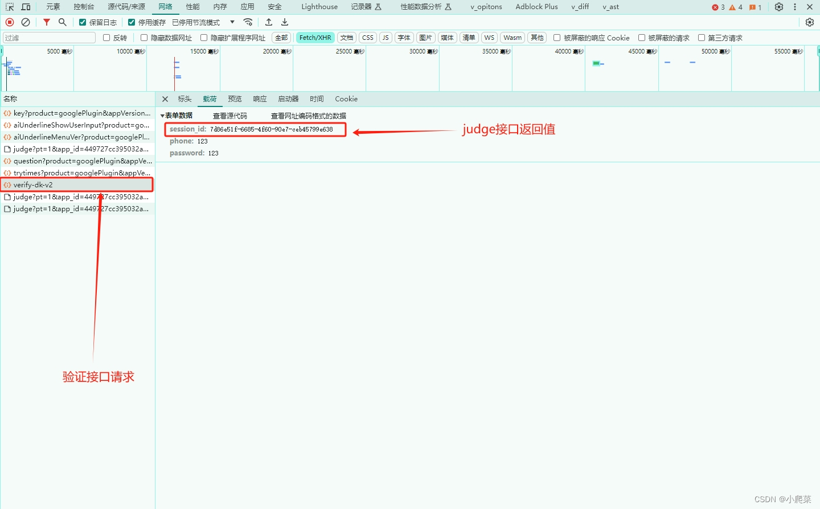Close the DevTools panel
This screenshot has height=509, width=820.
(810, 7)
